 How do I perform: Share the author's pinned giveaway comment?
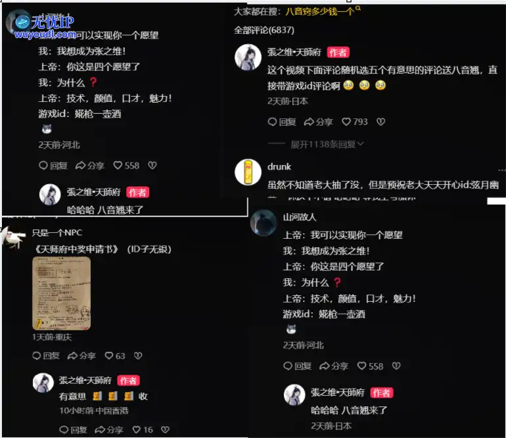coord(318,122)
